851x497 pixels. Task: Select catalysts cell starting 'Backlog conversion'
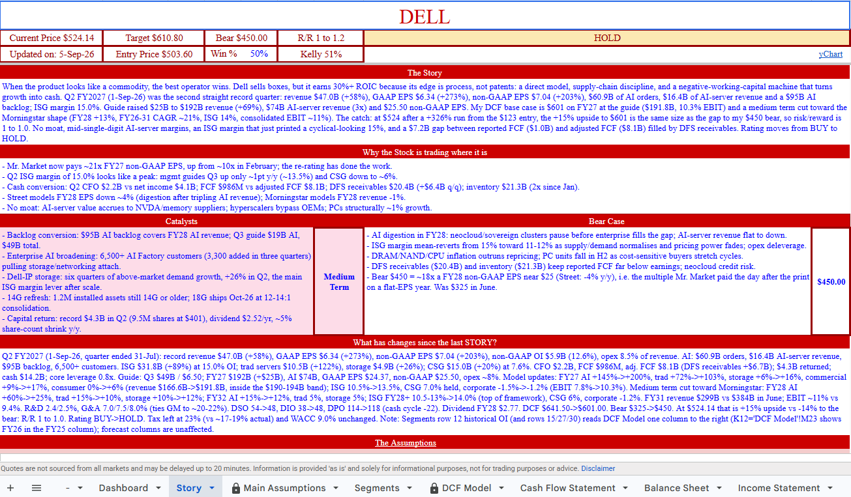(x=157, y=281)
